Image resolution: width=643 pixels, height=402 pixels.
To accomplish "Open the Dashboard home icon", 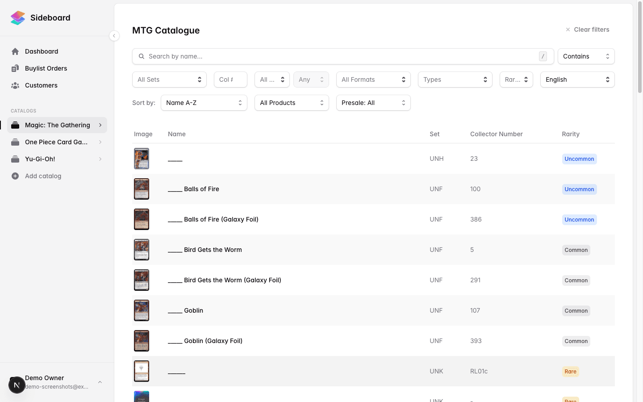I will [15, 51].
